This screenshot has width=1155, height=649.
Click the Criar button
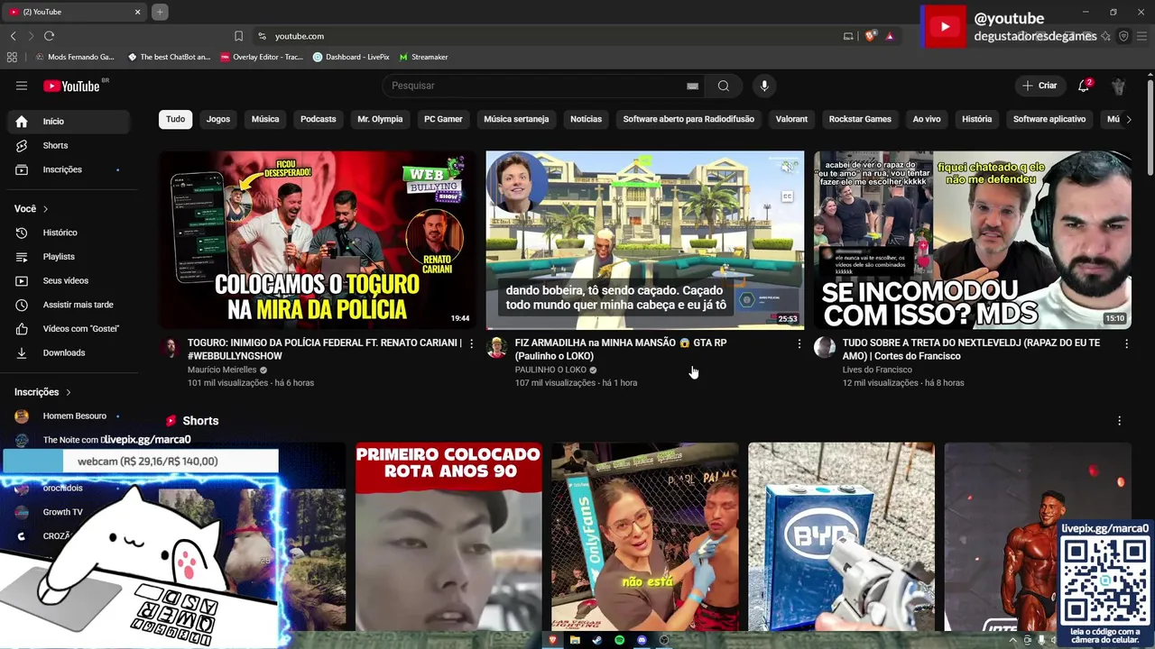1039,86
